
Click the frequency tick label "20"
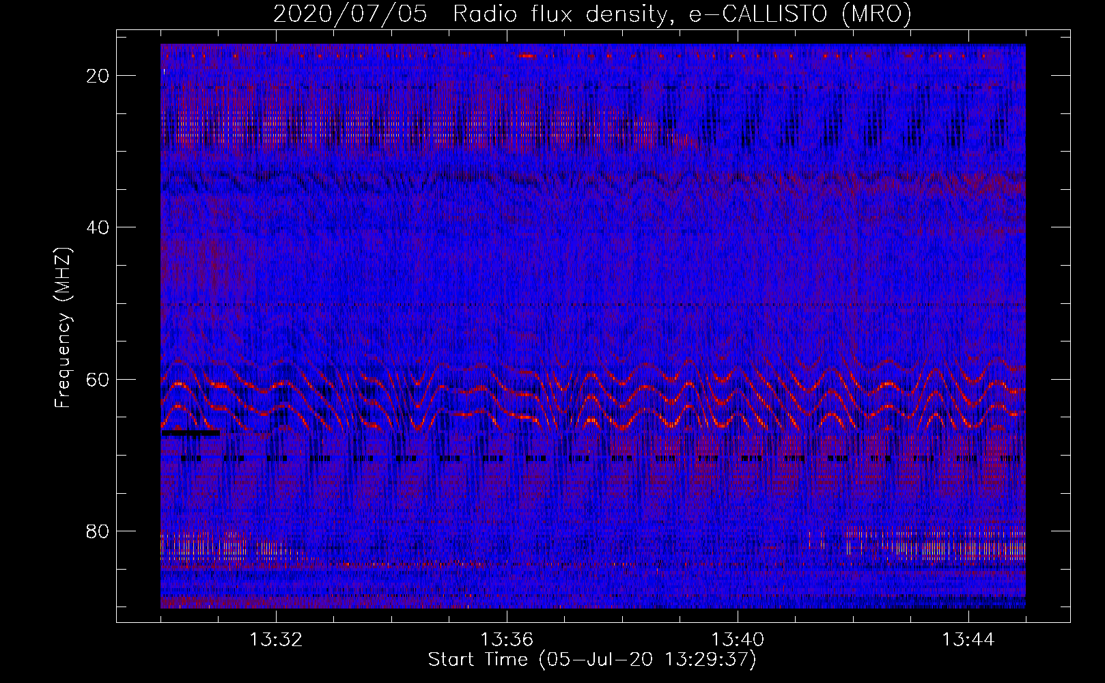(98, 75)
